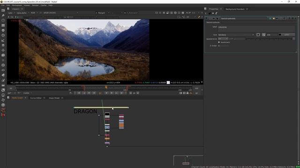The height and width of the screenshot is (168, 300).
Task: Click the white color sample swatch in viewer info bar
Action: (x=168, y=83)
